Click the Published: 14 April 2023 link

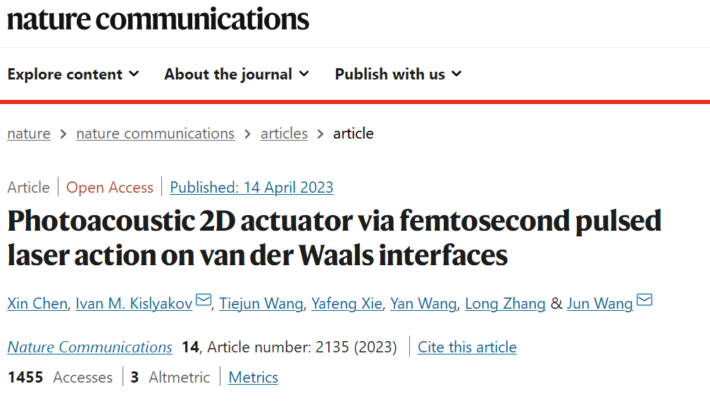coord(251,187)
